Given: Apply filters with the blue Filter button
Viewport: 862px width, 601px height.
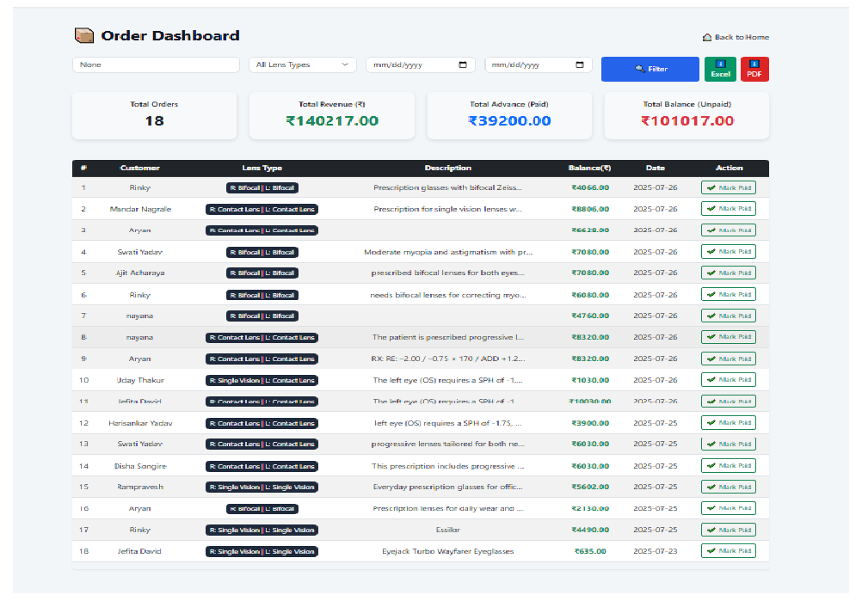Looking at the screenshot, I should (650, 70).
